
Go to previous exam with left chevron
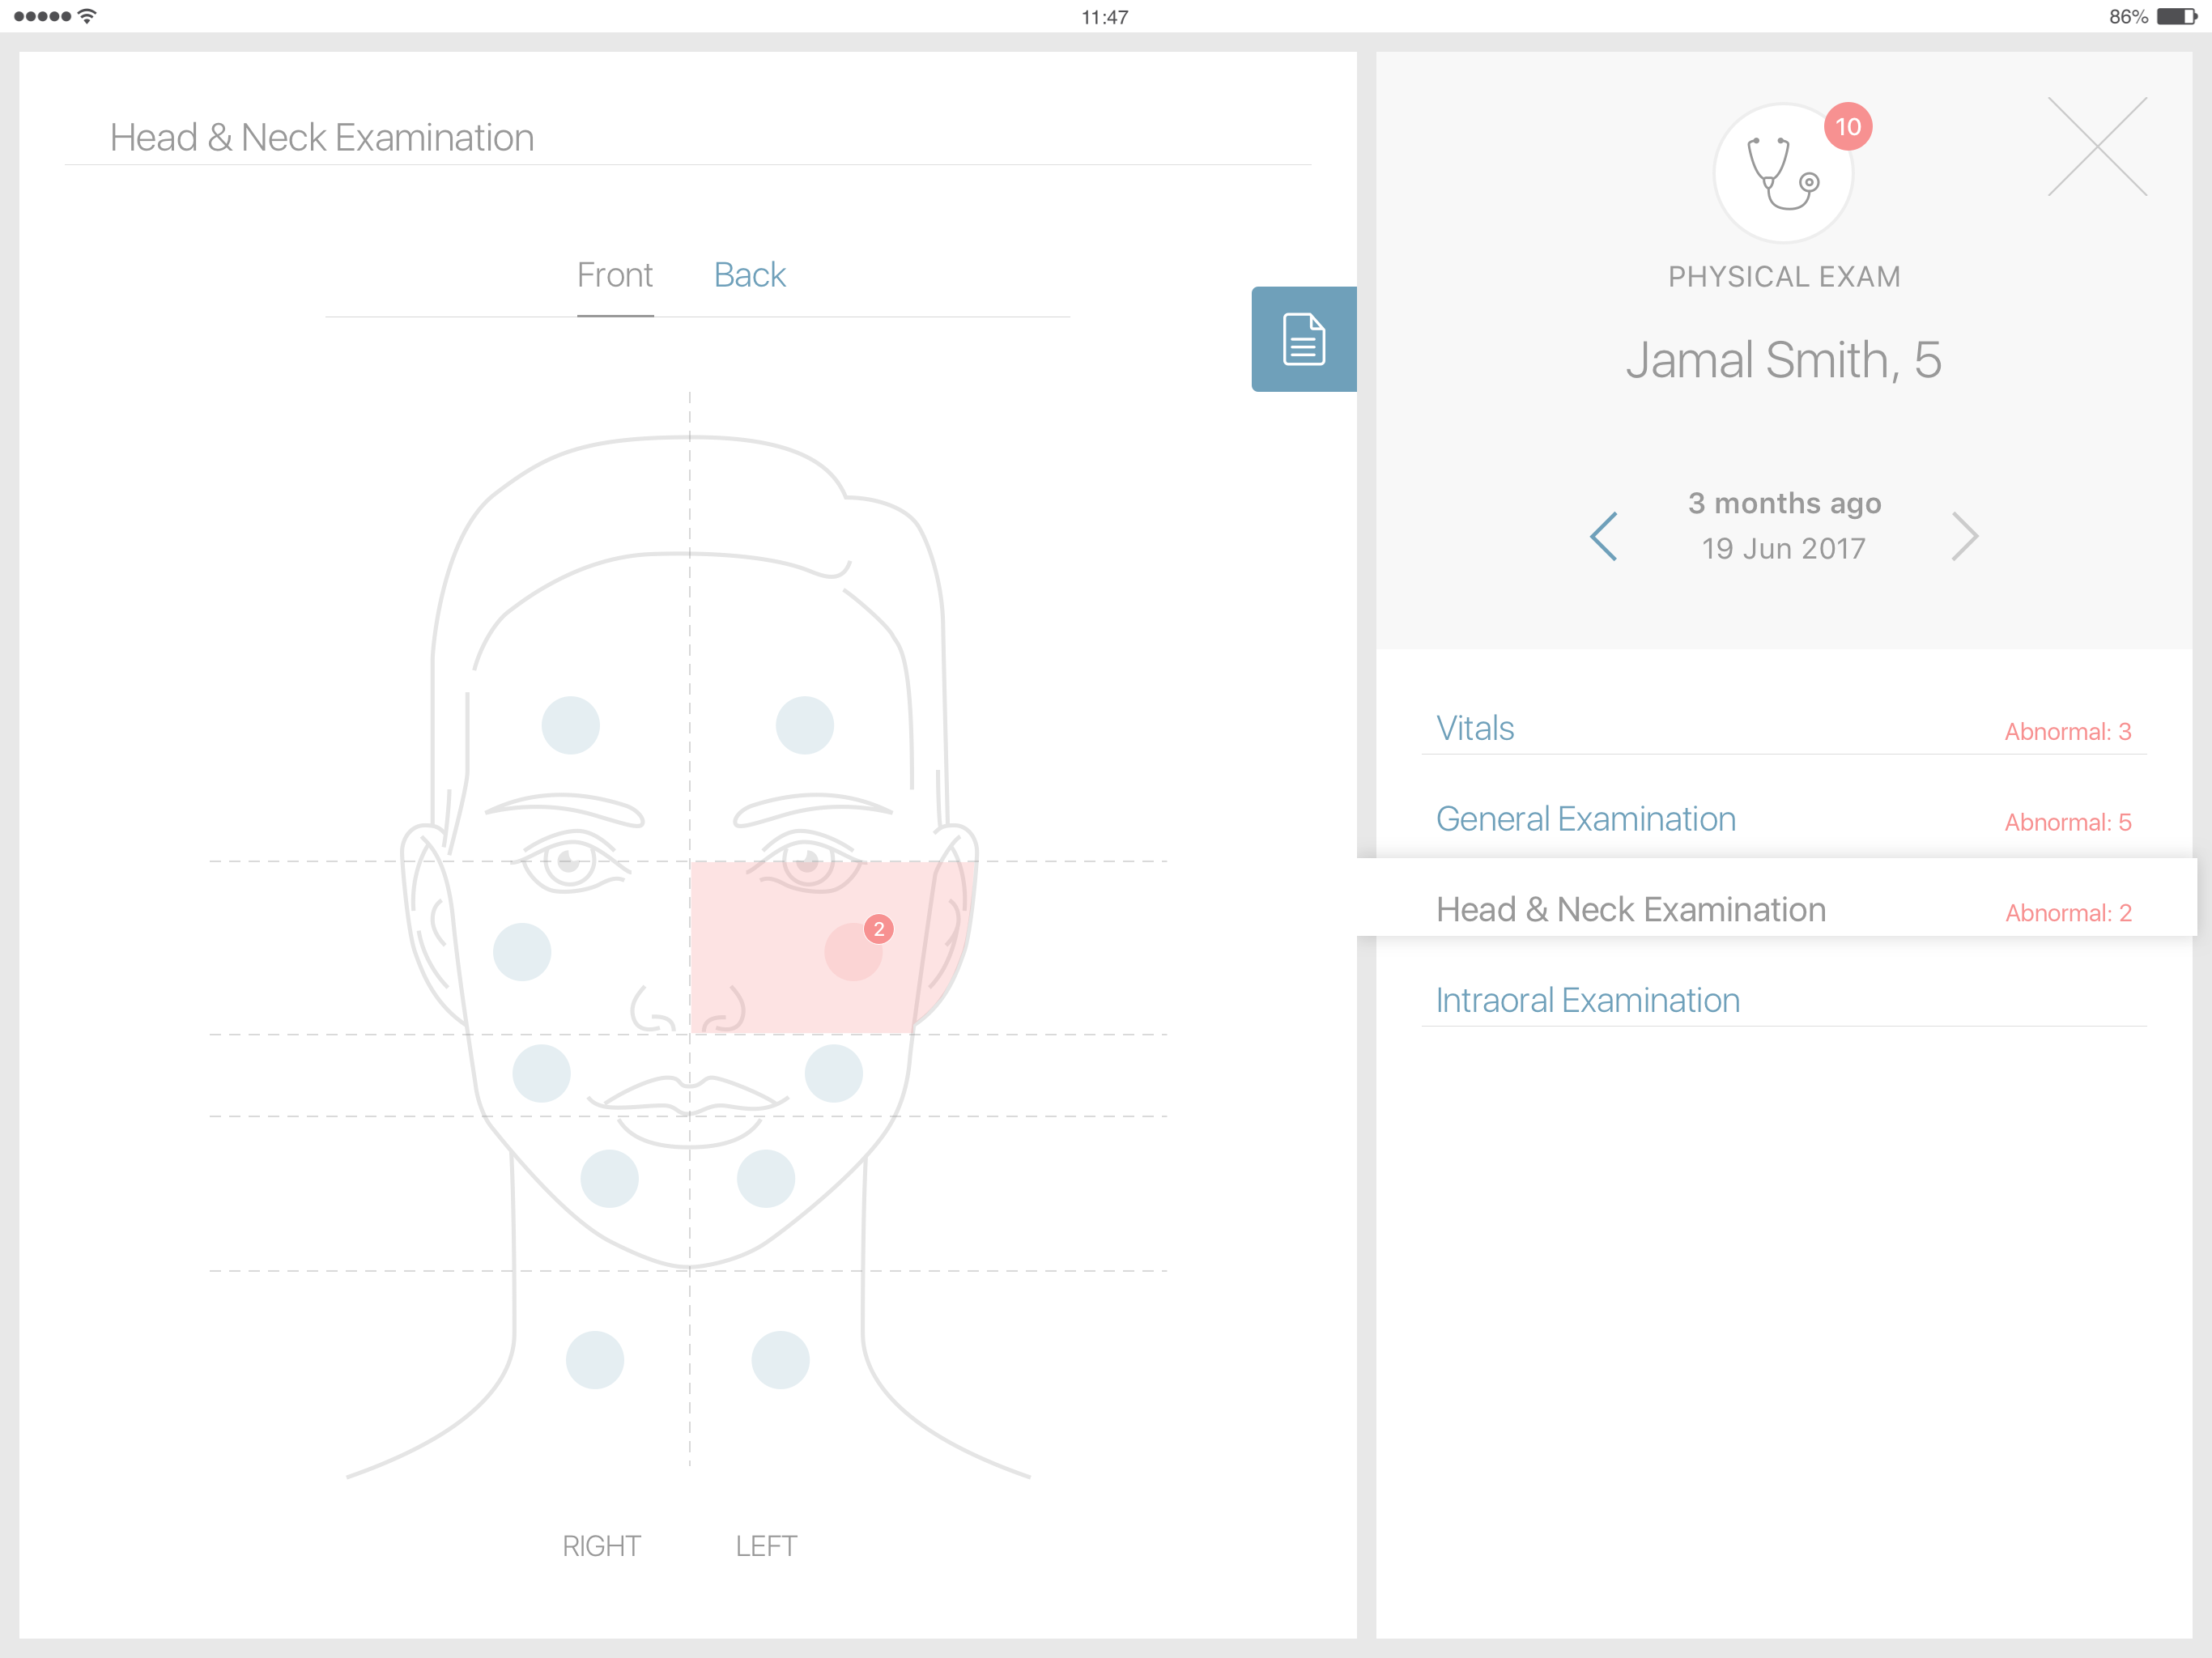pos(1603,537)
